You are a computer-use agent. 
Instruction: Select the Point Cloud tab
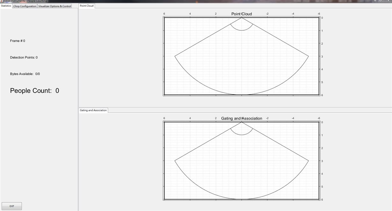[x=87, y=6]
